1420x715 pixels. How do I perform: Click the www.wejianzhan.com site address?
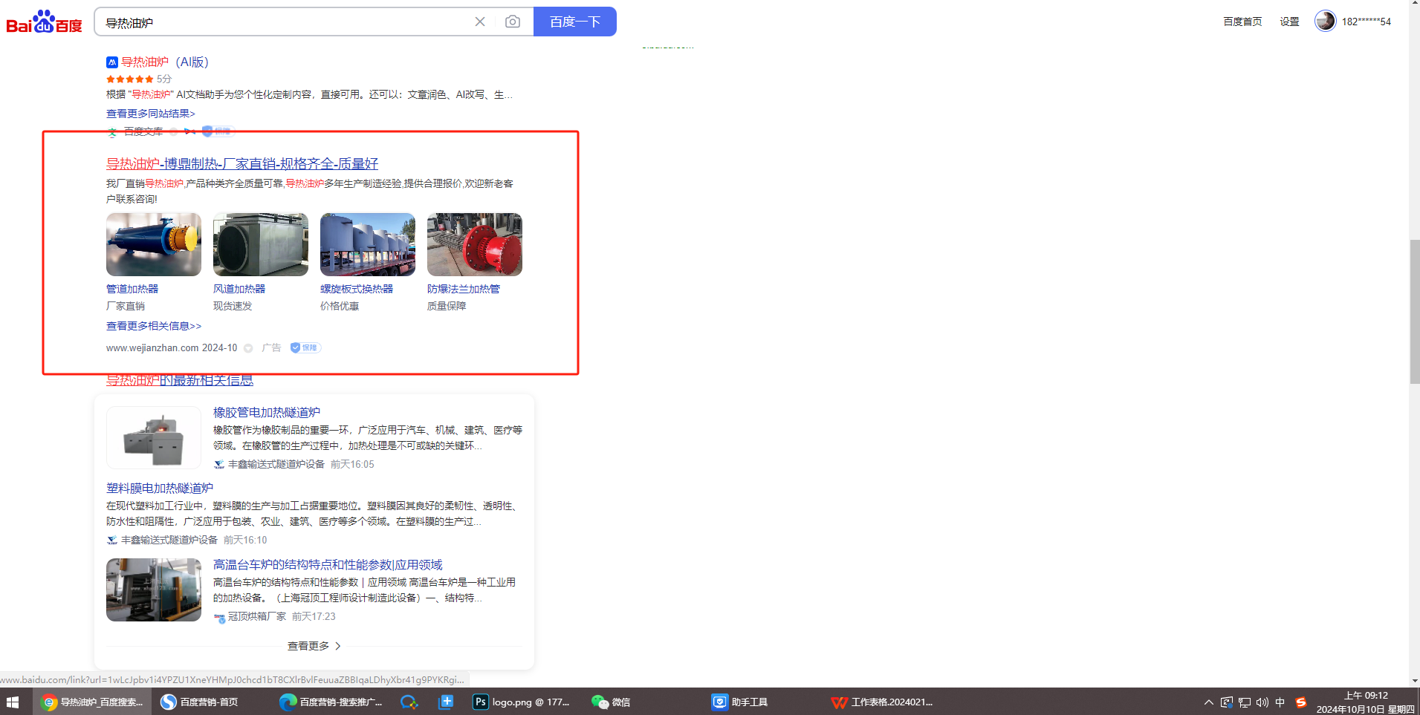coord(152,347)
